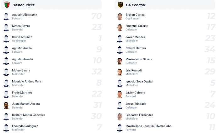The height and width of the screenshot is (133, 217).
Task: Open Ignacio Sosa Ospital's player name
Action: pyautogui.click(x=139, y=82)
